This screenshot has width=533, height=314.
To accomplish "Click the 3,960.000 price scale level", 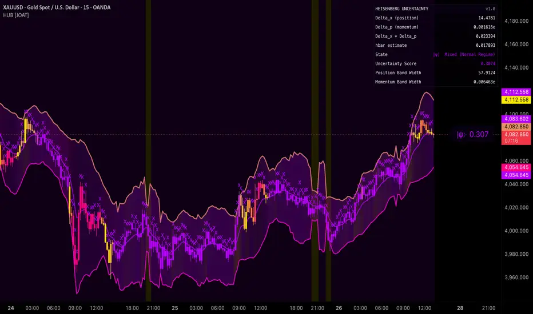I will 516,277.
